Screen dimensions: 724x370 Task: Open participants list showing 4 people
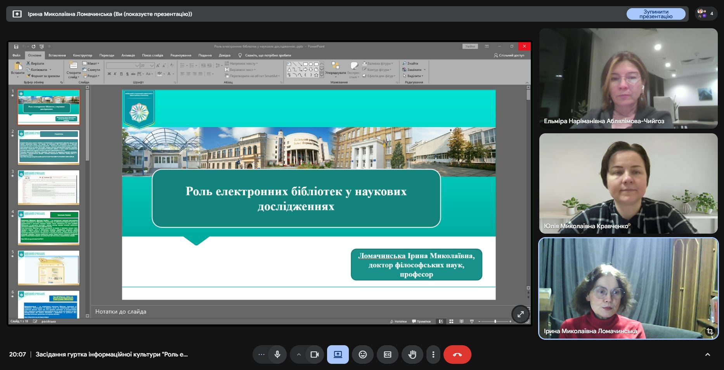(706, 14)
